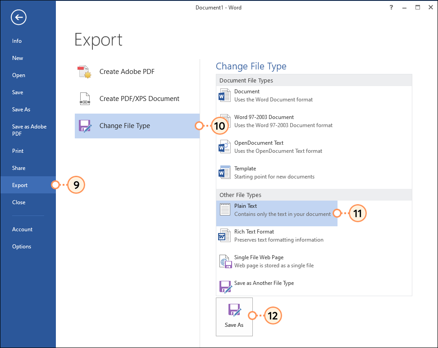Click the OpenDocument Text icon
The width and height of the screenshot is (438, 348).
224,147
